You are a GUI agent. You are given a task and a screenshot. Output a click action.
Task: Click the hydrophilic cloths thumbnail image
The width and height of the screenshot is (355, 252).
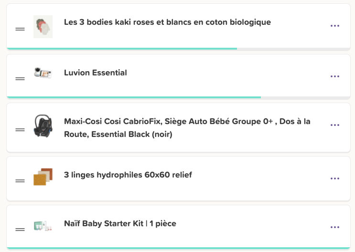(43, 177)
